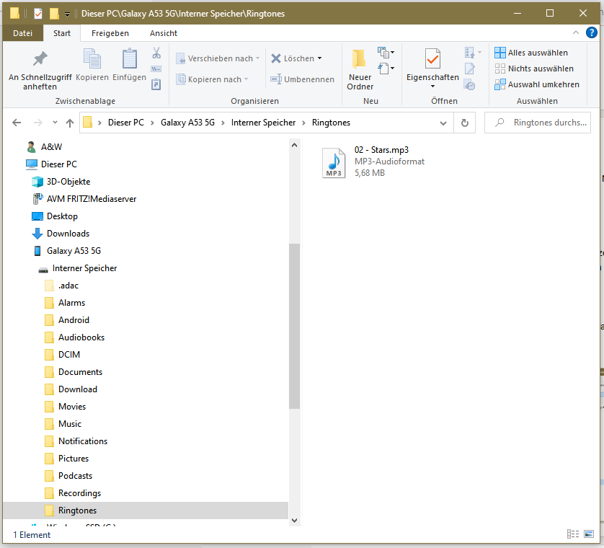Click the Neuer Ordner folder icon
The height and width of the screenshot is (548, 604).
point(360,58)
